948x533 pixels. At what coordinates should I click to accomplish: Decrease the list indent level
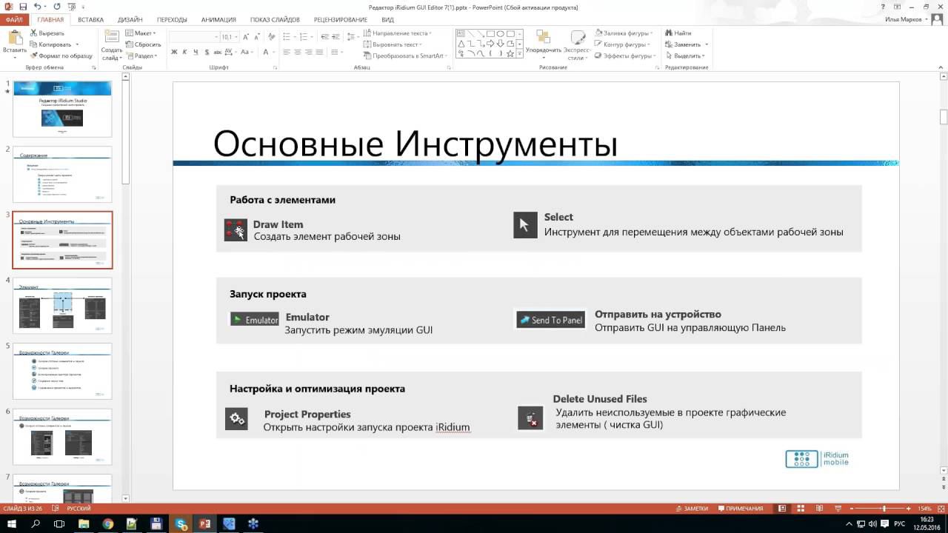click(325, 36)
